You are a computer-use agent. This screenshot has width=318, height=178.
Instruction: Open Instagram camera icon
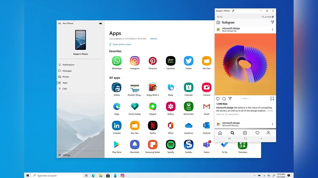(x=218, y=22)
